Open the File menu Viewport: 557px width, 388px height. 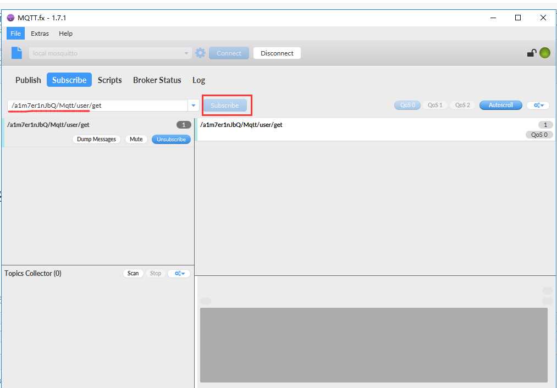15,34
